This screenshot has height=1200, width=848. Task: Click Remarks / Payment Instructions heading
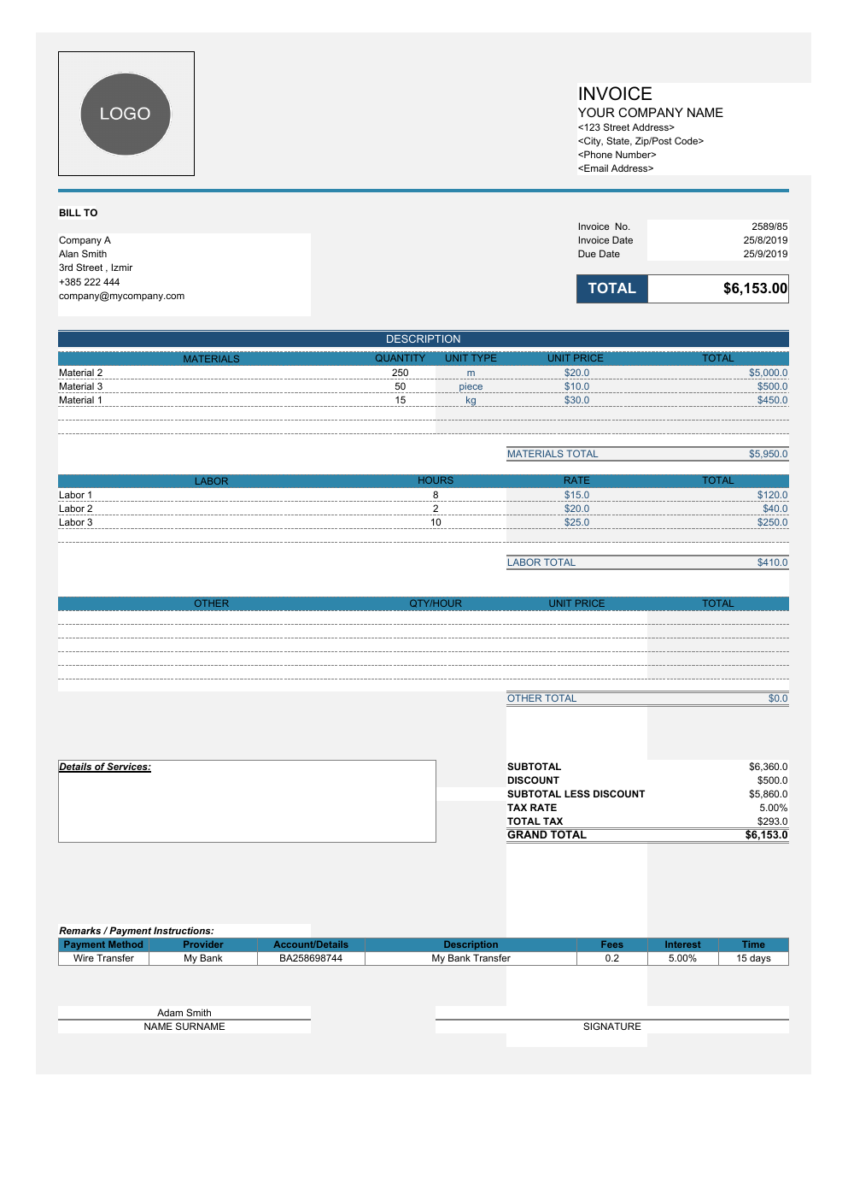(136, 931)
